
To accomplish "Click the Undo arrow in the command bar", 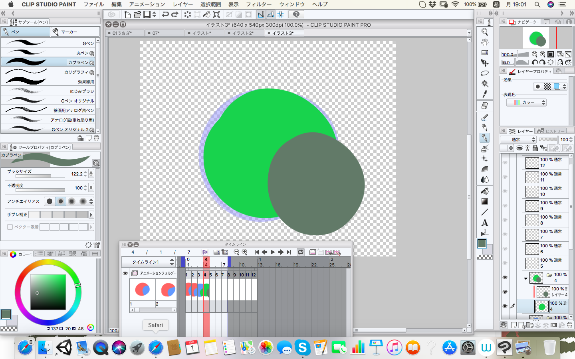I will [165, 15].
